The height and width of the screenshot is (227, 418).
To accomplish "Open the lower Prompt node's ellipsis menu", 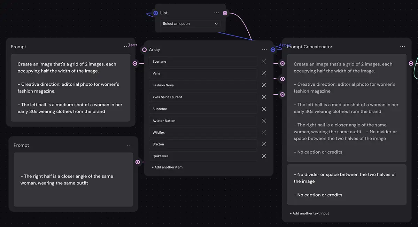I will tap(129, 145).
